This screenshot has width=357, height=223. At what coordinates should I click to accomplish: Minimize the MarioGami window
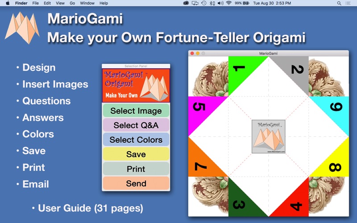(x=198, y=53)
